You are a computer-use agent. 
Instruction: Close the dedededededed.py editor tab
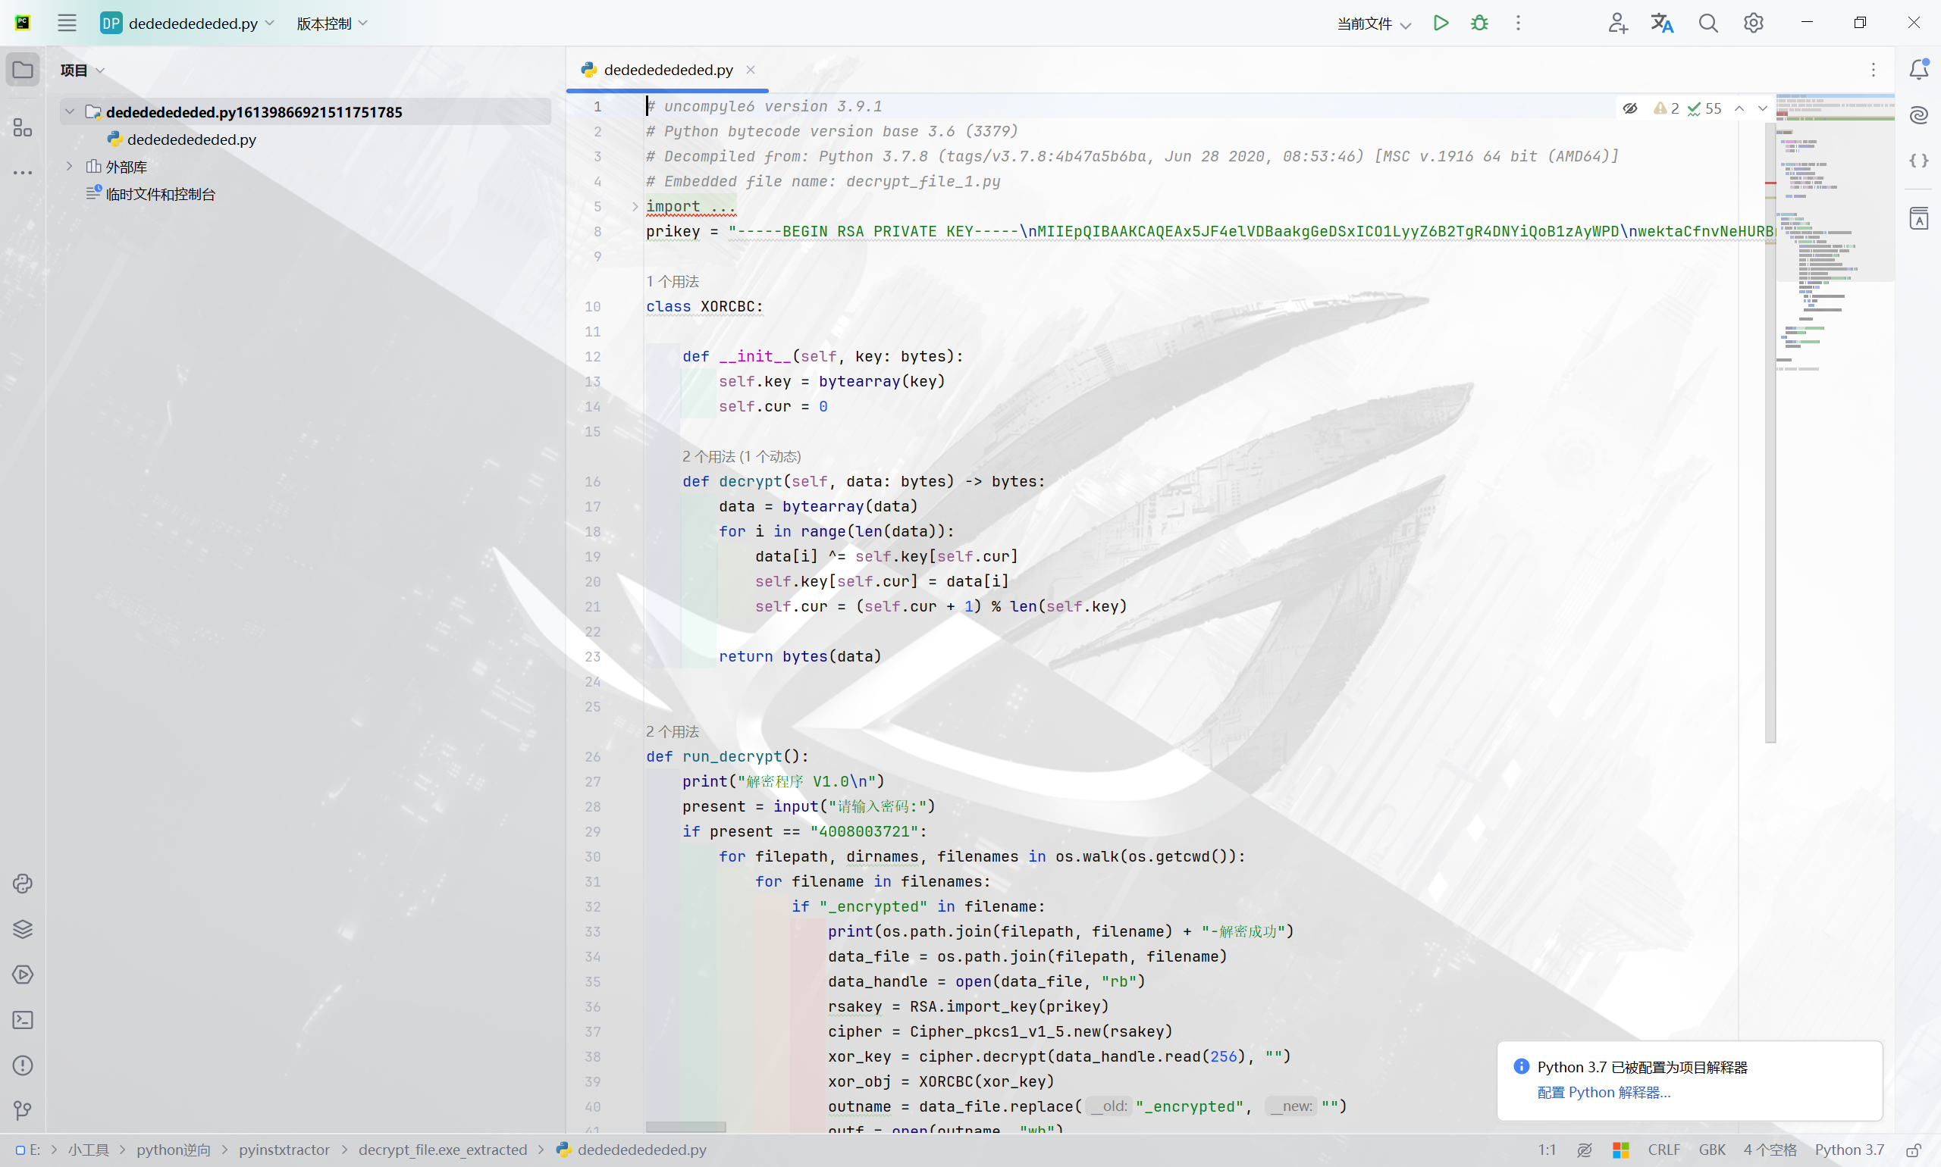click(751, 70)
